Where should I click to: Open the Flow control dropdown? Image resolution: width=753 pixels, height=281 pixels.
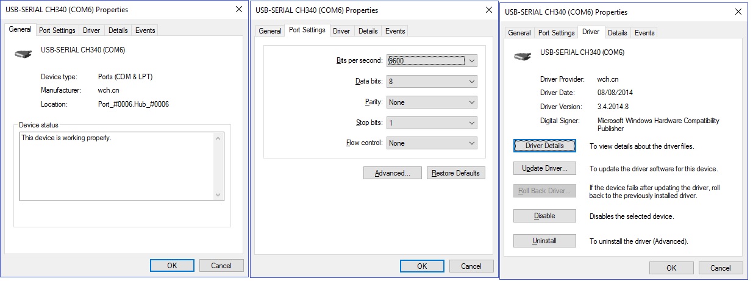click(432, 143)
